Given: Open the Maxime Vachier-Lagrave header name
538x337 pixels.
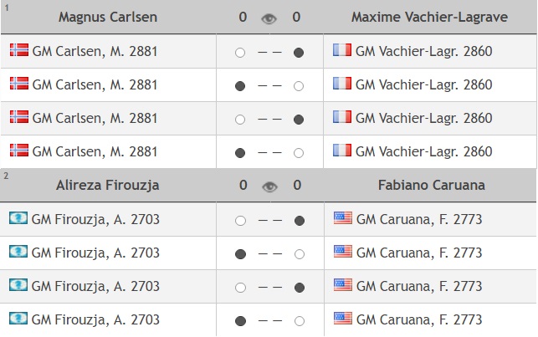Looking at the screenshot, I should 429,18.
